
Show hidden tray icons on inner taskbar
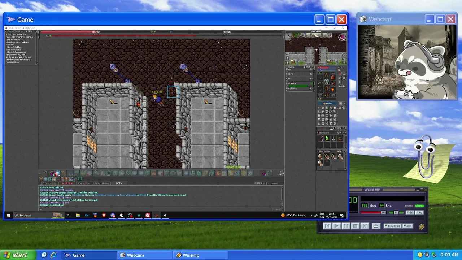[x=311, y=215]
